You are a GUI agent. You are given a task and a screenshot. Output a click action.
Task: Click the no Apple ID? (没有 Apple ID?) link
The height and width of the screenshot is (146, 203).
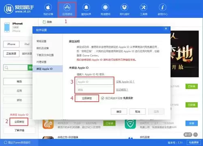[125, 82]
